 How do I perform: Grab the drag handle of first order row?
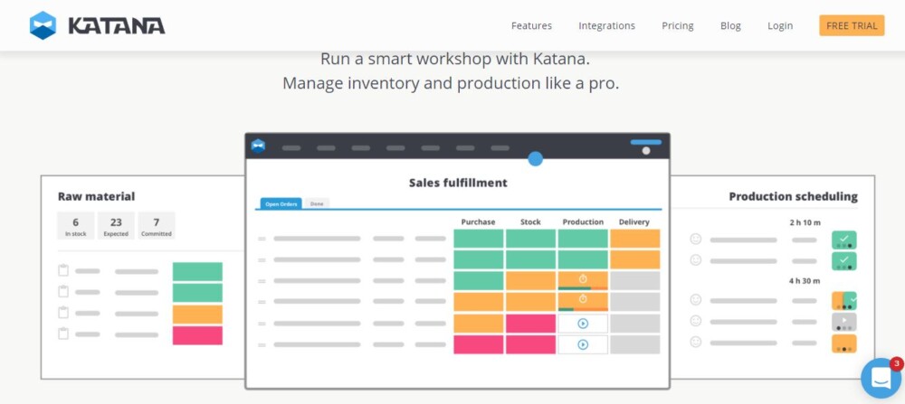(x=262, y=239)
